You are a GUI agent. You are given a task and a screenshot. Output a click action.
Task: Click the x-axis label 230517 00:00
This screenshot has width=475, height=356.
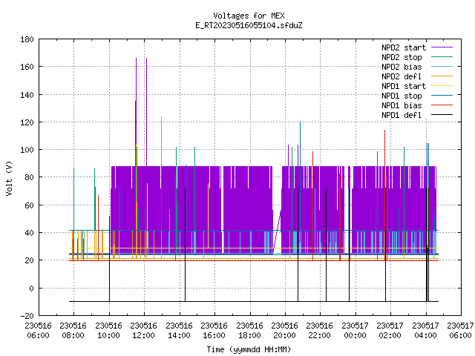[355, 331]
